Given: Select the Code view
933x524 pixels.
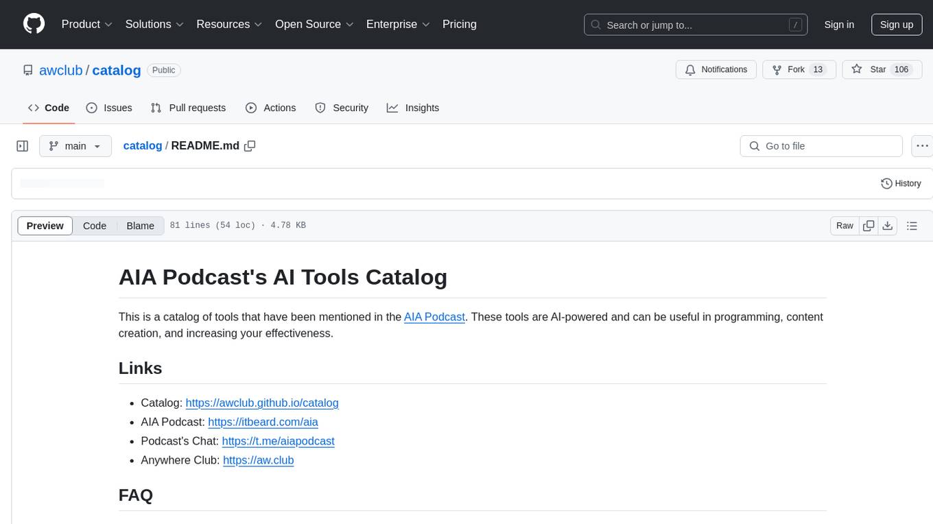Looking at the screenshot, I should 95,226.
